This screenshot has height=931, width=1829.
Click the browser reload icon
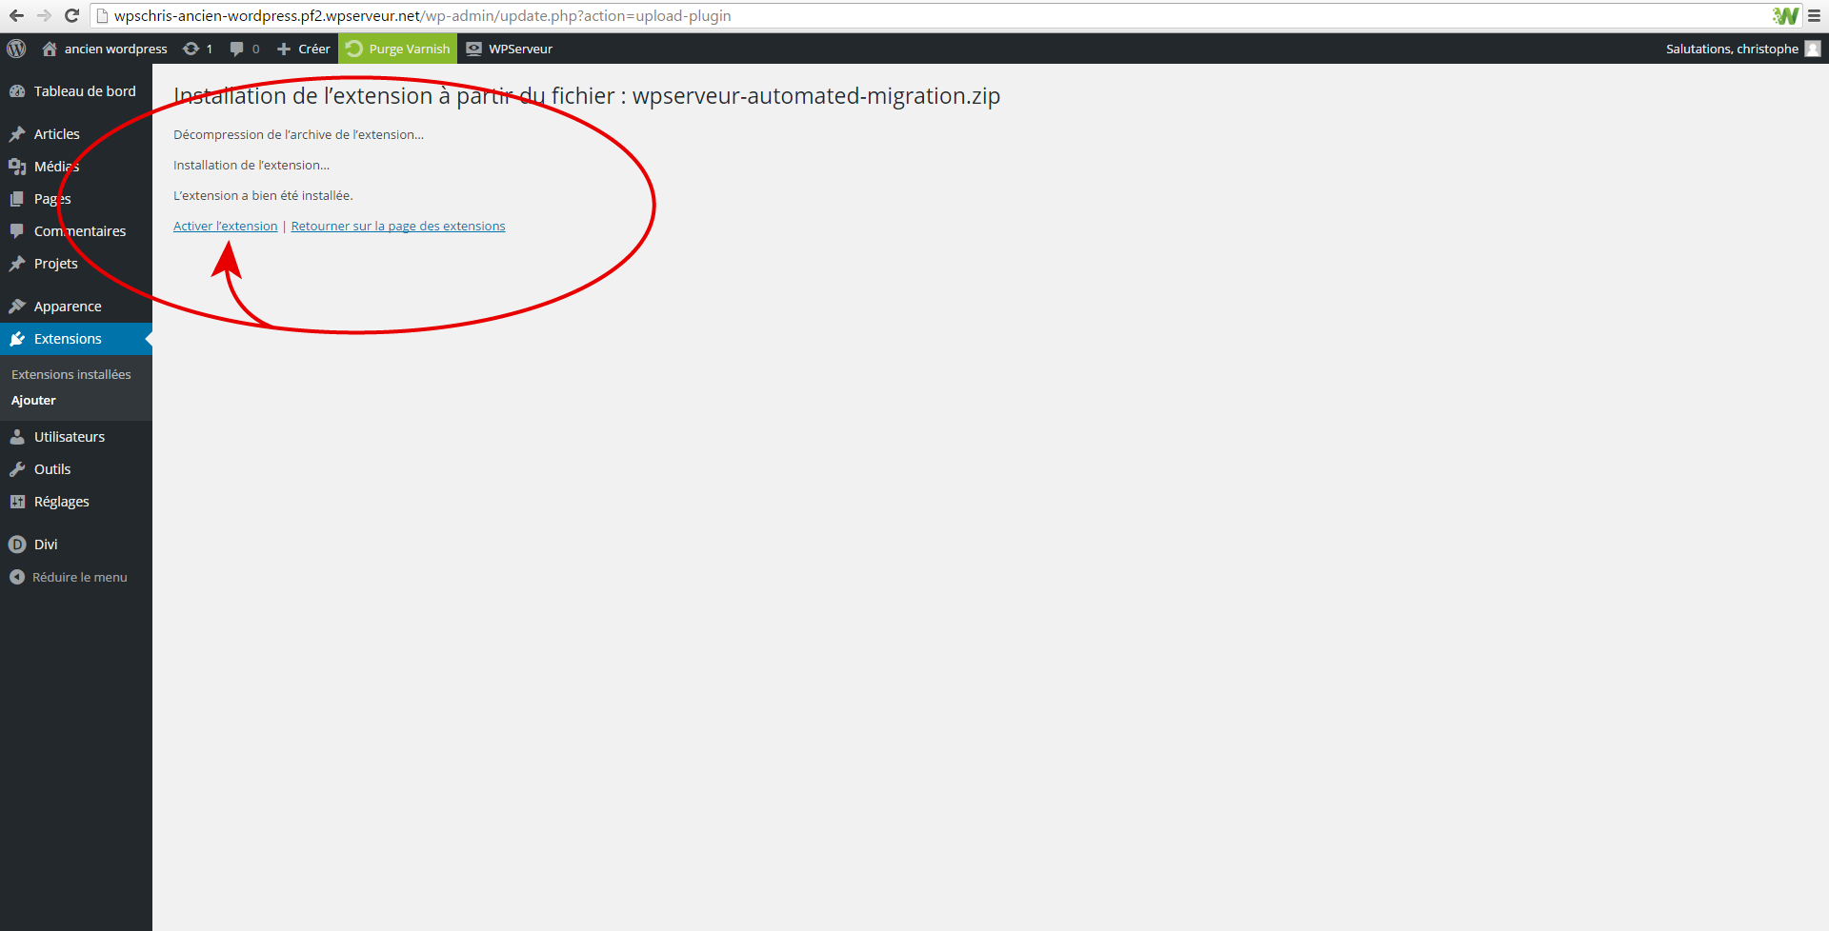pyautogui.click(x=71, y=15)
